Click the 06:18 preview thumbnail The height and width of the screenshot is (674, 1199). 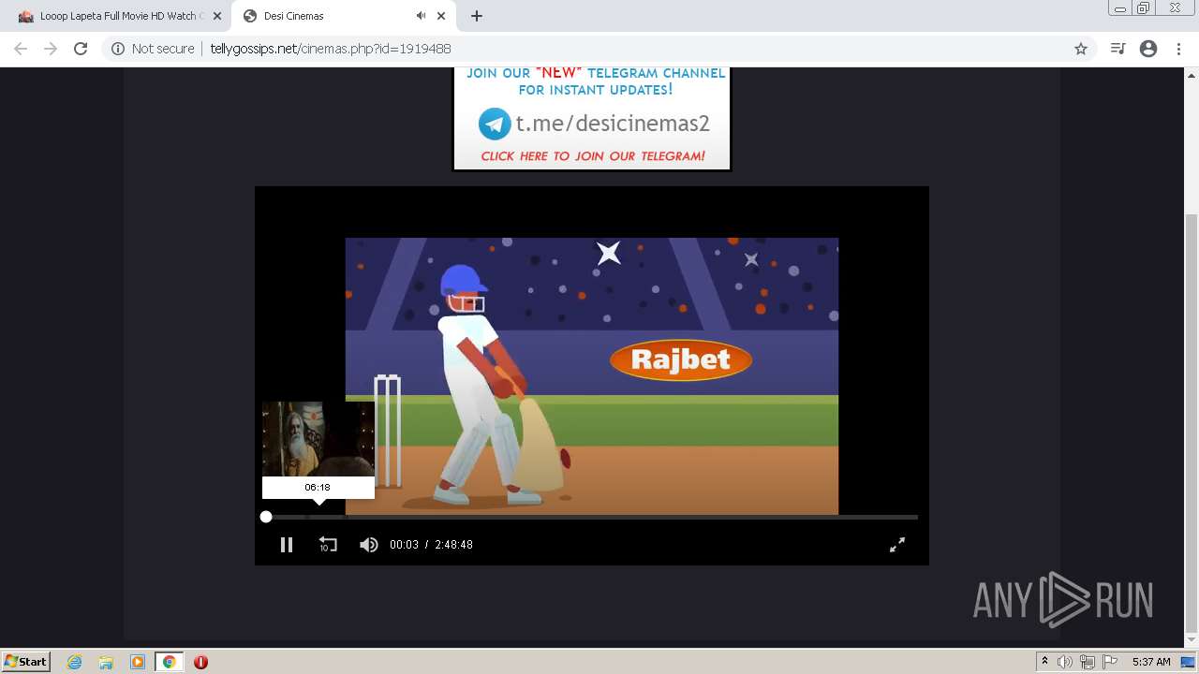[x=318, y=440]
